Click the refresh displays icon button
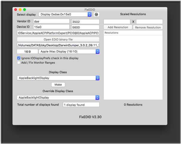The width and height of the screenshot is (181, 144). click(x=96, y=14)
